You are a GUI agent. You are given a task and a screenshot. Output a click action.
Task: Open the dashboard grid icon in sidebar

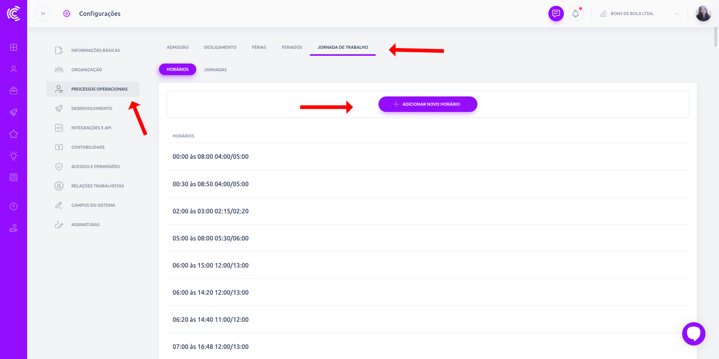coord(14,47)
